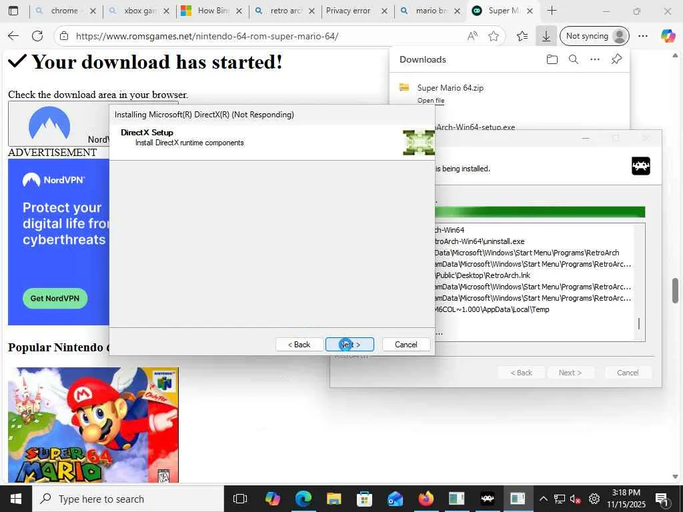The width and height of the screenshot is (683, 512).
Task: Click the Get NordVPN button
Action: click(x=55, y=298)
